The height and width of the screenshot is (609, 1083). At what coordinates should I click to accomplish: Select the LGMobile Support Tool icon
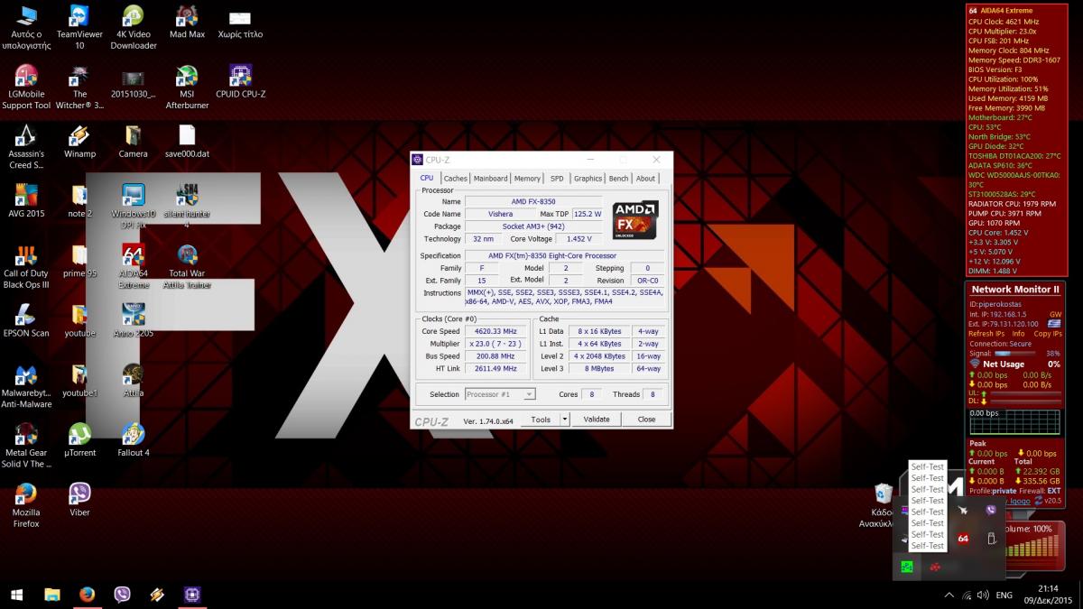(26, 87)
